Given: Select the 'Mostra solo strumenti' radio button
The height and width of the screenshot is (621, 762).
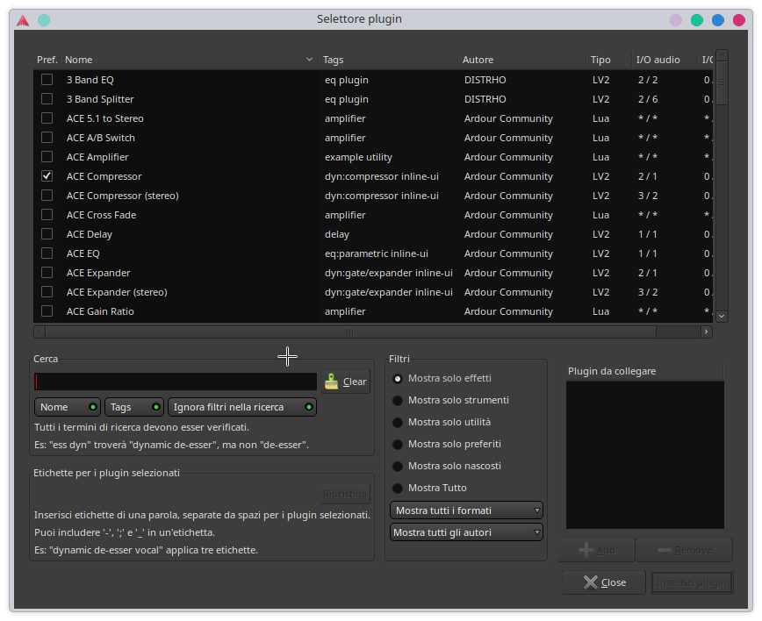Looking at the screenshot, I should click(399, 400).
